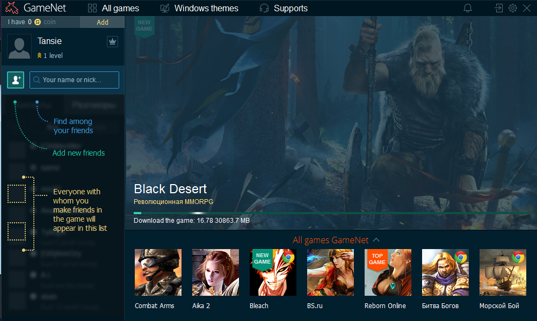Click the Black Desert title
537x321 pixels.
170,189
